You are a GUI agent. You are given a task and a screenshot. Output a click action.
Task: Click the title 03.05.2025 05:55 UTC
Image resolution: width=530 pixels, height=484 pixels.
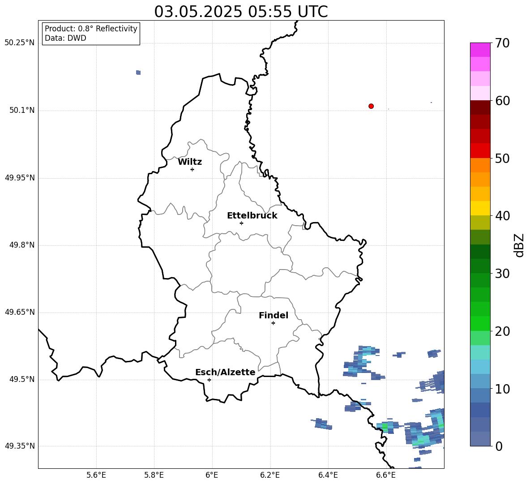click(241, 12)
